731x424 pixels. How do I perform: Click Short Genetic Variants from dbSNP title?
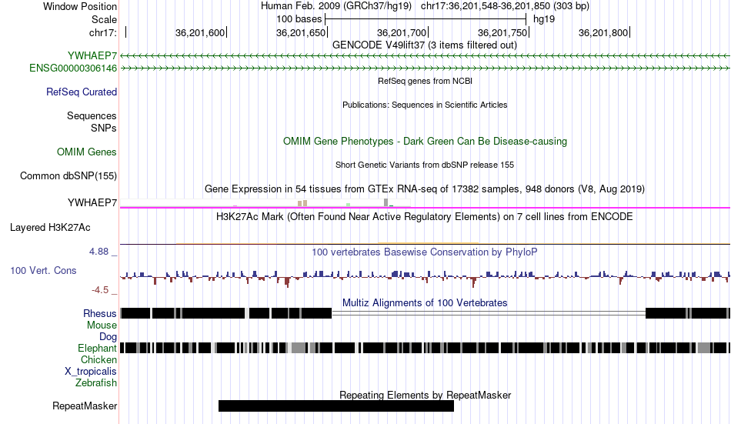(x=425, y=165)
